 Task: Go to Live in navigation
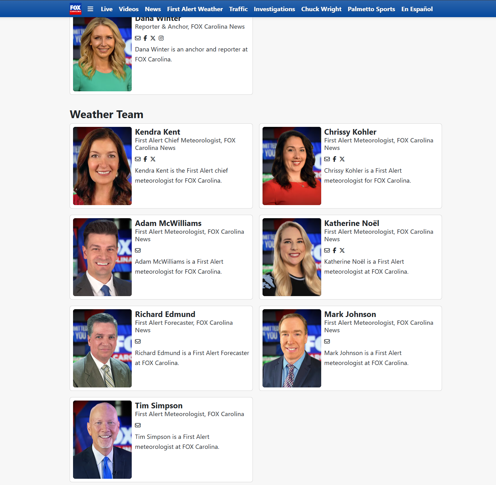pyautogui.click(x=107, y=9)
